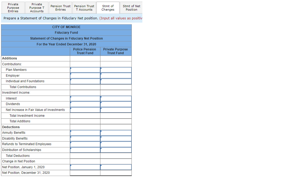Open the Pension Trust T Accounts tab
The image size is (306, 177).
click(84, 7)
